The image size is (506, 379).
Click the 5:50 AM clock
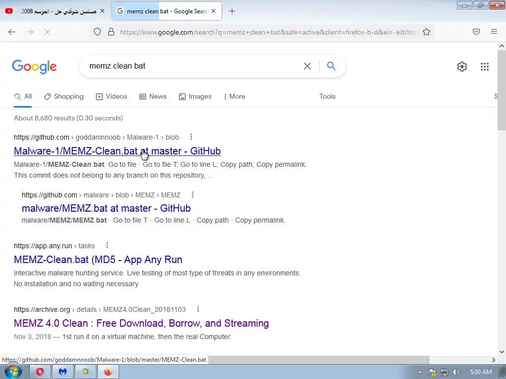(480, 372)
